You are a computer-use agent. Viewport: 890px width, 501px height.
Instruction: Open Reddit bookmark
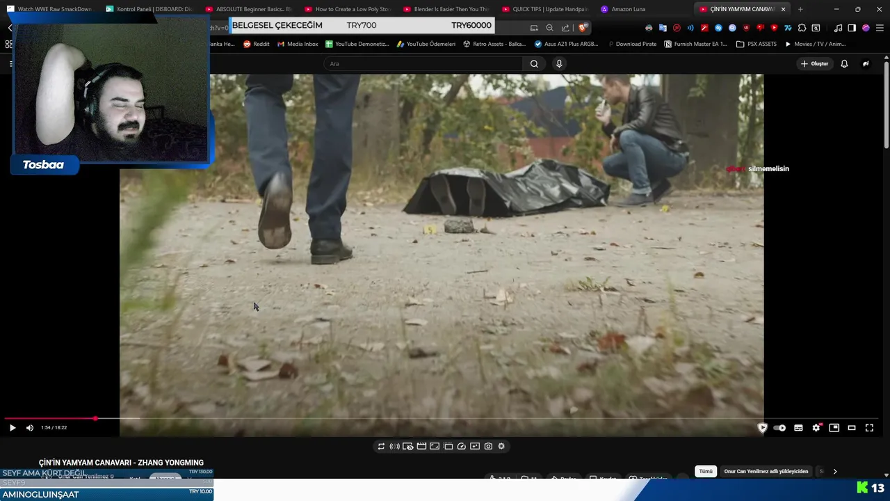click(x=257, y=44)
